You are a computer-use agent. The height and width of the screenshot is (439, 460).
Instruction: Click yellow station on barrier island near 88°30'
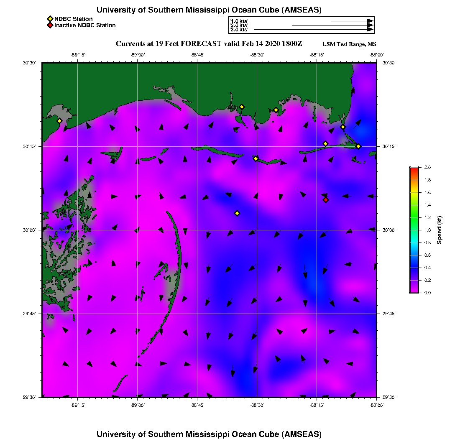tap(256, 158)
